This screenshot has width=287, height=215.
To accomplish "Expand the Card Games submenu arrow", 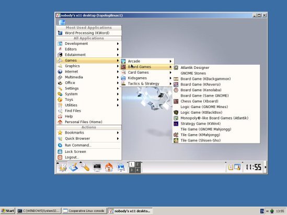I will point(170,73).
